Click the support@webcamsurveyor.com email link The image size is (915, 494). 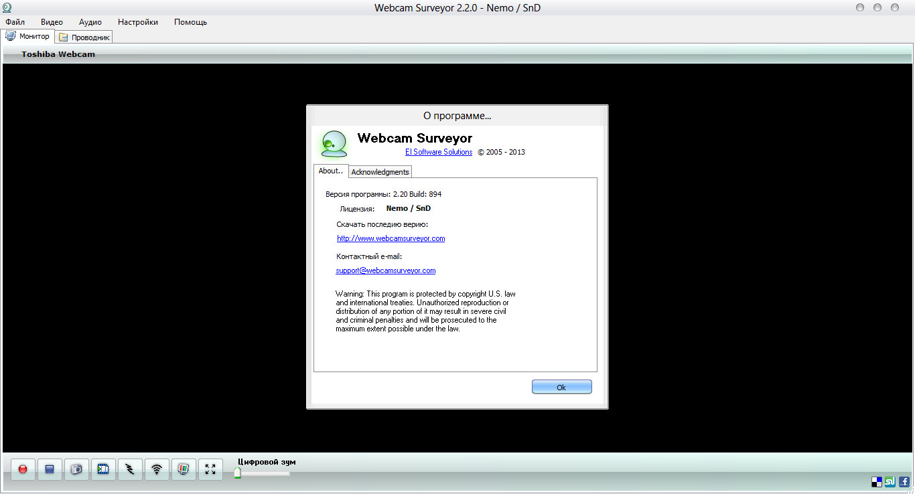pos(386,270)
